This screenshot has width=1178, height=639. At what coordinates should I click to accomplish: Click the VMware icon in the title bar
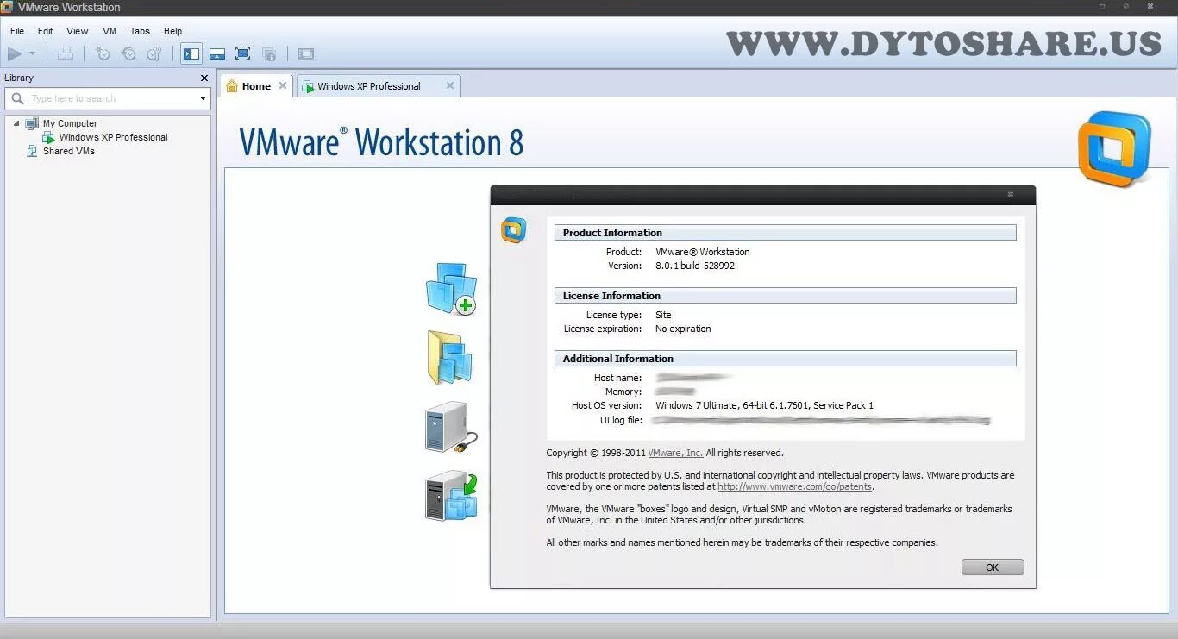pyautogui.click(x=7, y=7)
